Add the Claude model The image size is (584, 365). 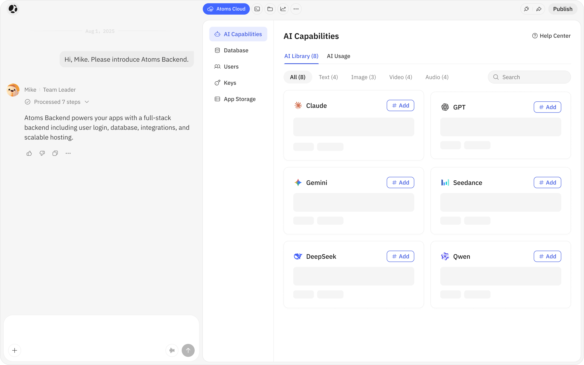(x=400, y=105)
